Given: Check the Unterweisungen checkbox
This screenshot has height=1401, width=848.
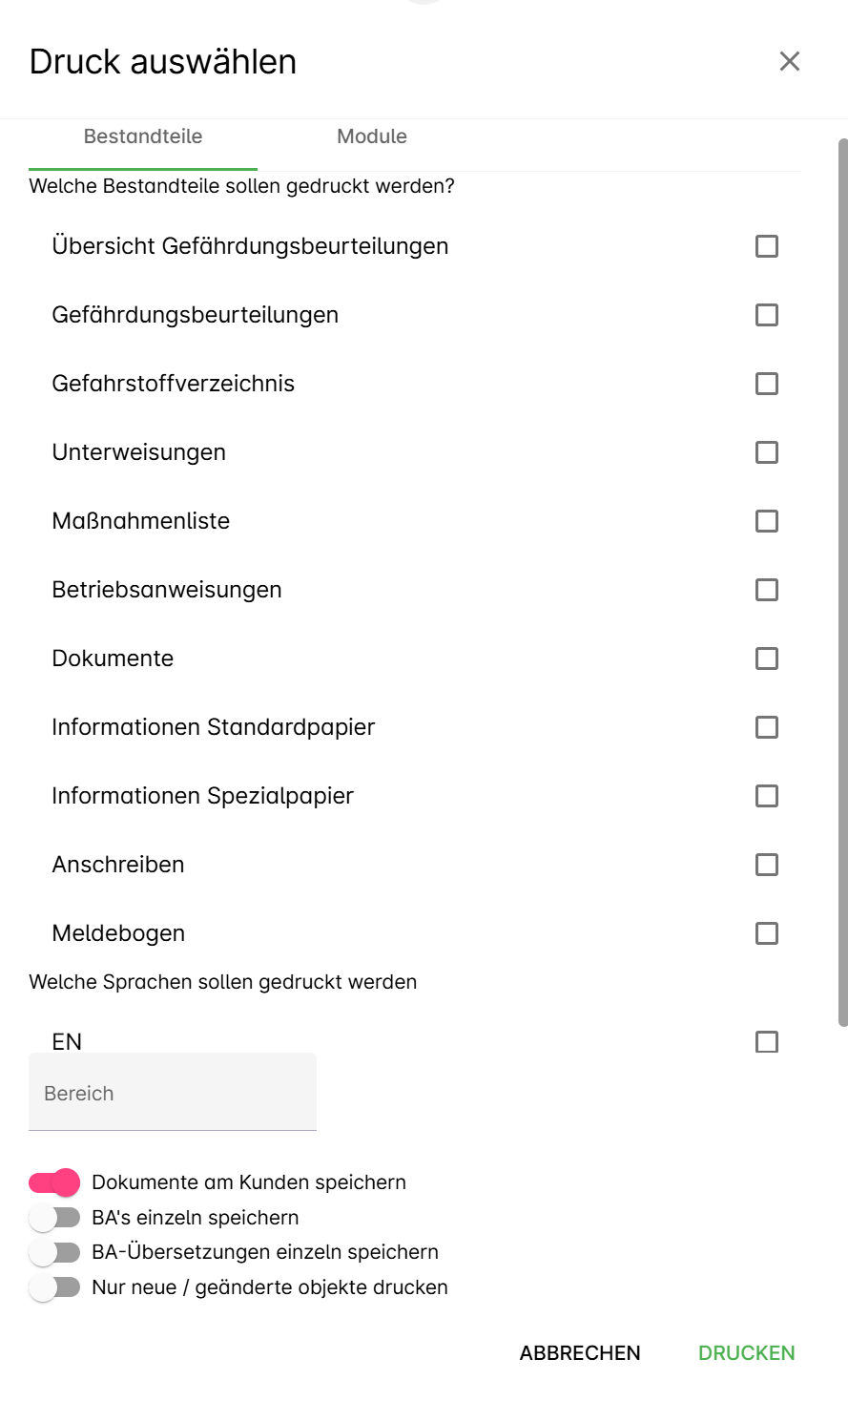Looking at the screenshot, I should coord(766,452).
